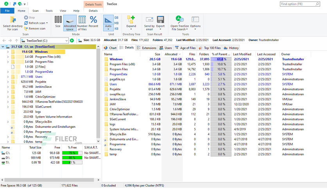This screenshot has height=189, width=327.
Task: Open the Users view tab
Action: [x=165, y=48]
